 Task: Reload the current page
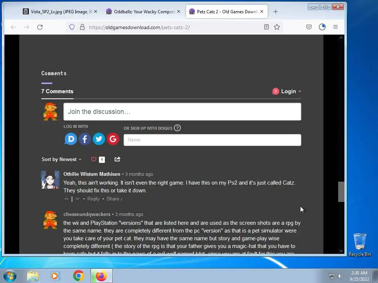40,27
